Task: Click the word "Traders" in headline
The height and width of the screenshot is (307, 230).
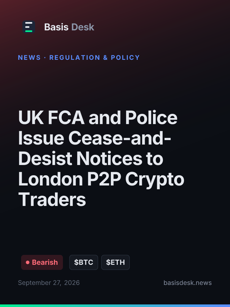Action: pos(52,200)
